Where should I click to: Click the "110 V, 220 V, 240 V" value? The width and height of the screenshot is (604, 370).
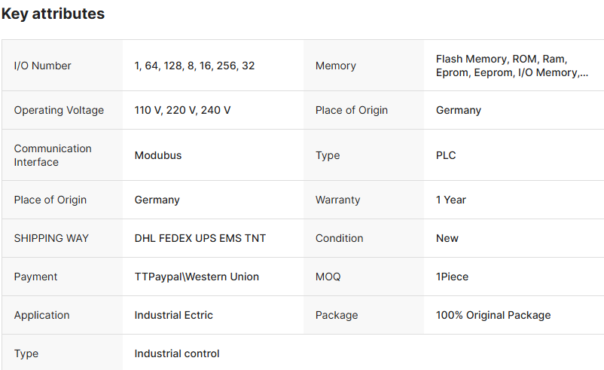[x=182, y=110]
